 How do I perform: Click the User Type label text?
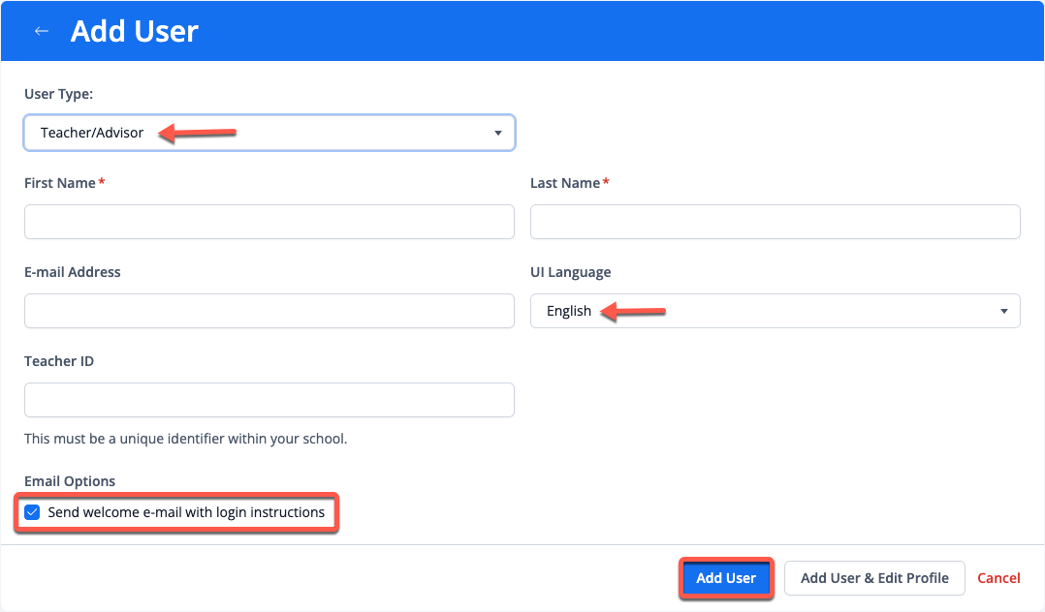(58, 94)
